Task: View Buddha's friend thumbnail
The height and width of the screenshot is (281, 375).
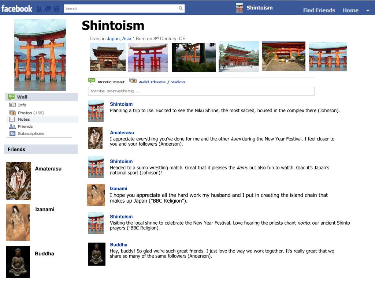Action: 18,262
